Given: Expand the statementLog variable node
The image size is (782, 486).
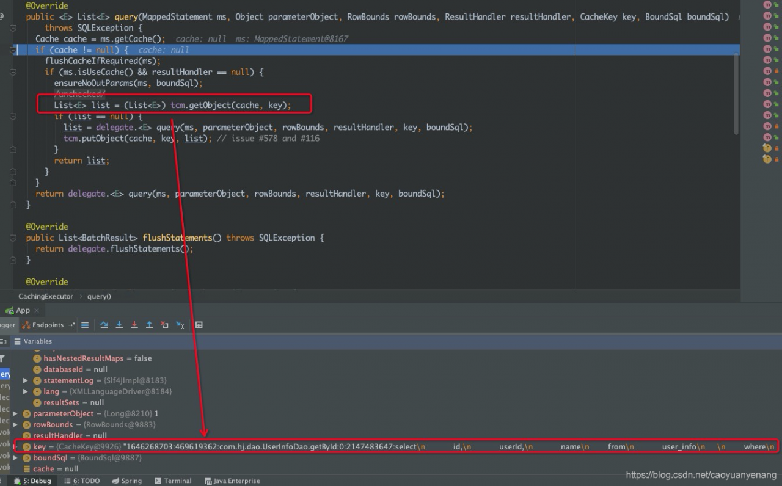Looking at the screenshot, I should [26, 380].
